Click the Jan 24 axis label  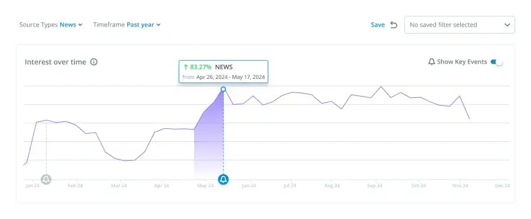(32, 185)
